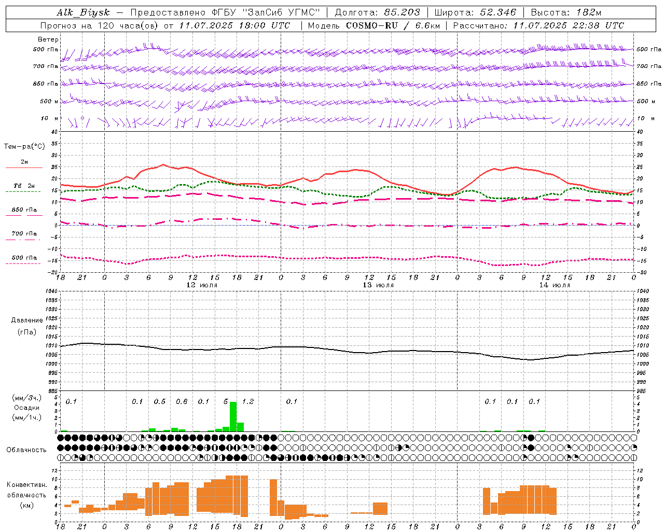Select the "Широта: 52.346" header text
This screenshot has width=664, height=531.
pyautogui.click(x=475, y=12)
